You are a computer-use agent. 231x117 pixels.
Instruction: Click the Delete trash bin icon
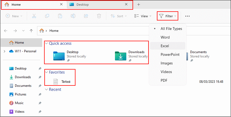99,16
